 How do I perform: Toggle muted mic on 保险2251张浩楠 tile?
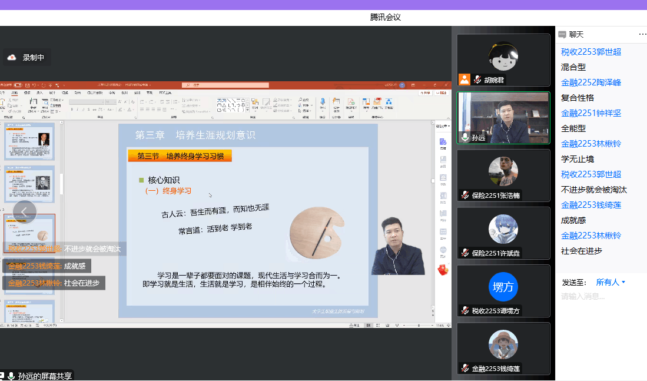click(465, 195)
